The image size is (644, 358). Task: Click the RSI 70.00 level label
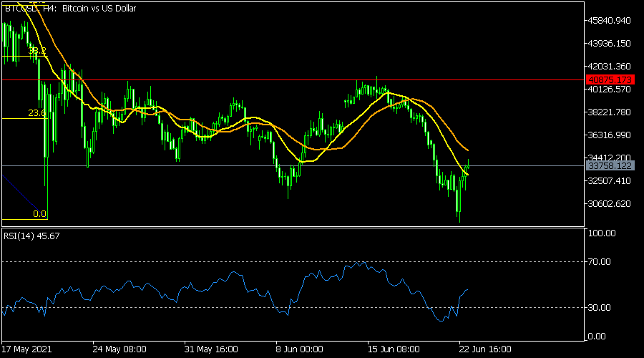599,262
